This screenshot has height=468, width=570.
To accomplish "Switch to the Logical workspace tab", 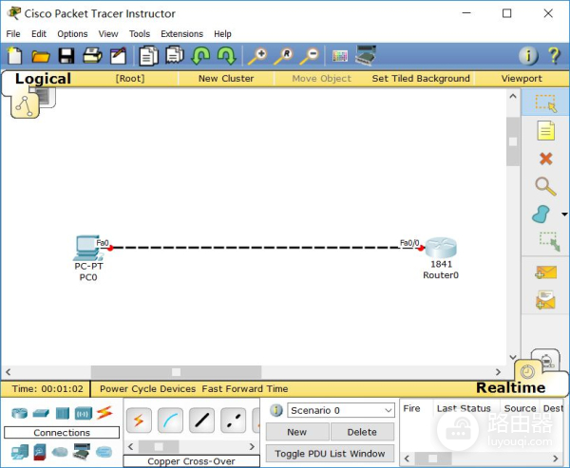I will pos(43,79).
